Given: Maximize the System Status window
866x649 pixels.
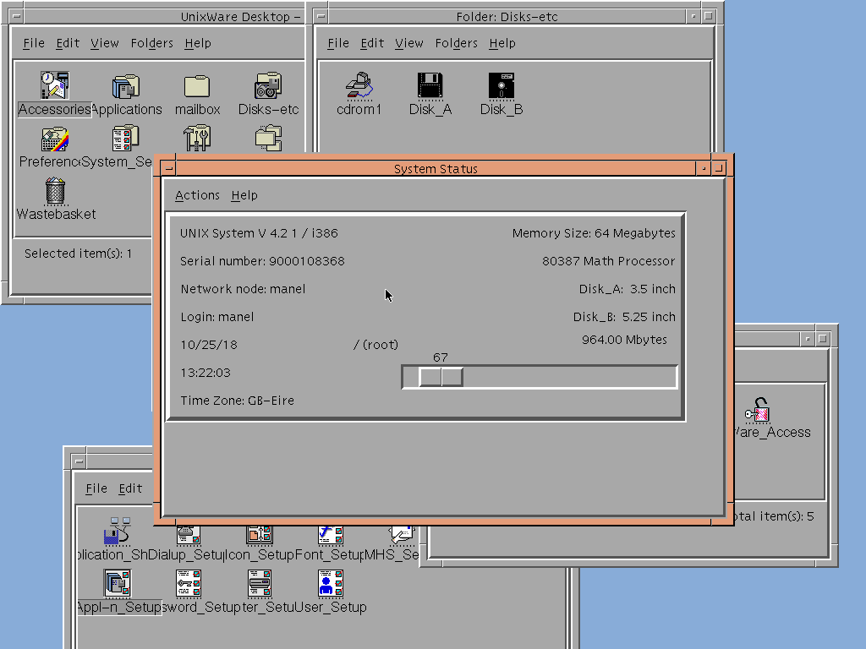Looking at the screenshot, I should click(x=718, y=168).
